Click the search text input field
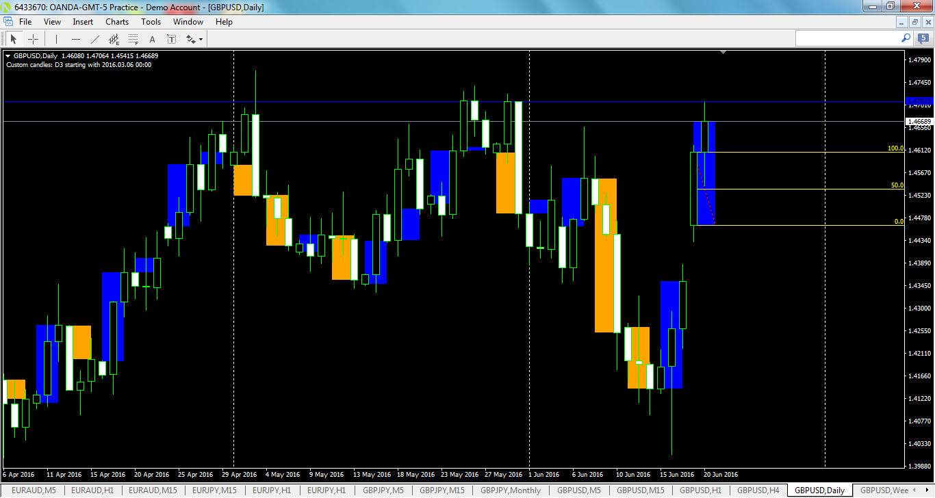This screenshot has width=935, height=498. [849, 38]
